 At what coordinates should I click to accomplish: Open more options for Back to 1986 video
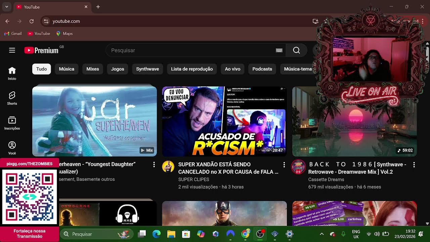tap(414, 164)
